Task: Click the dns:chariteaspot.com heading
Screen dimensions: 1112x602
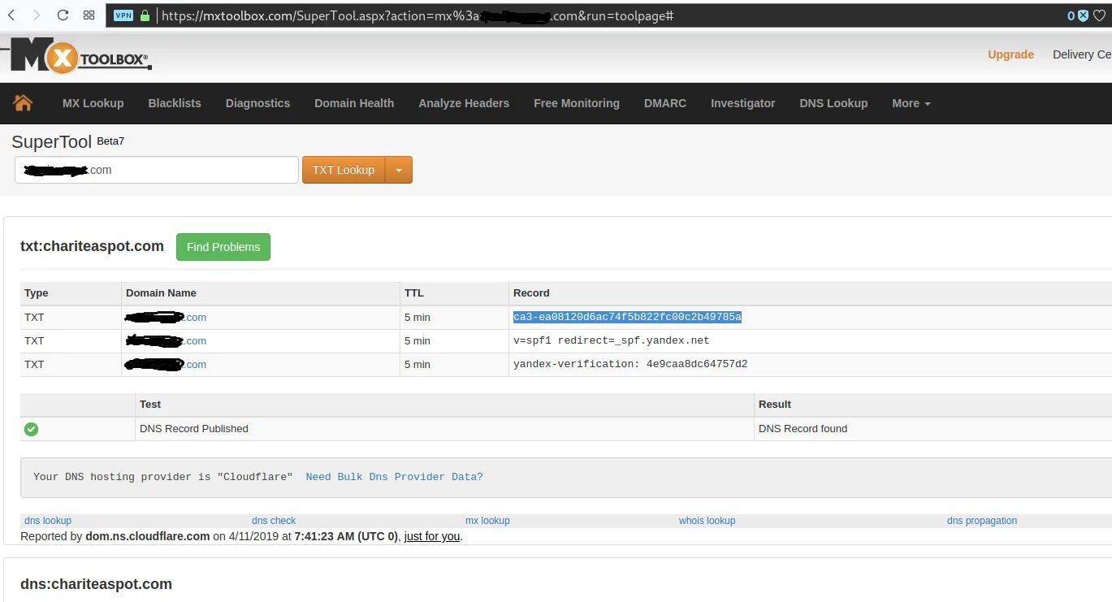Action: click(x=96, y=584)
